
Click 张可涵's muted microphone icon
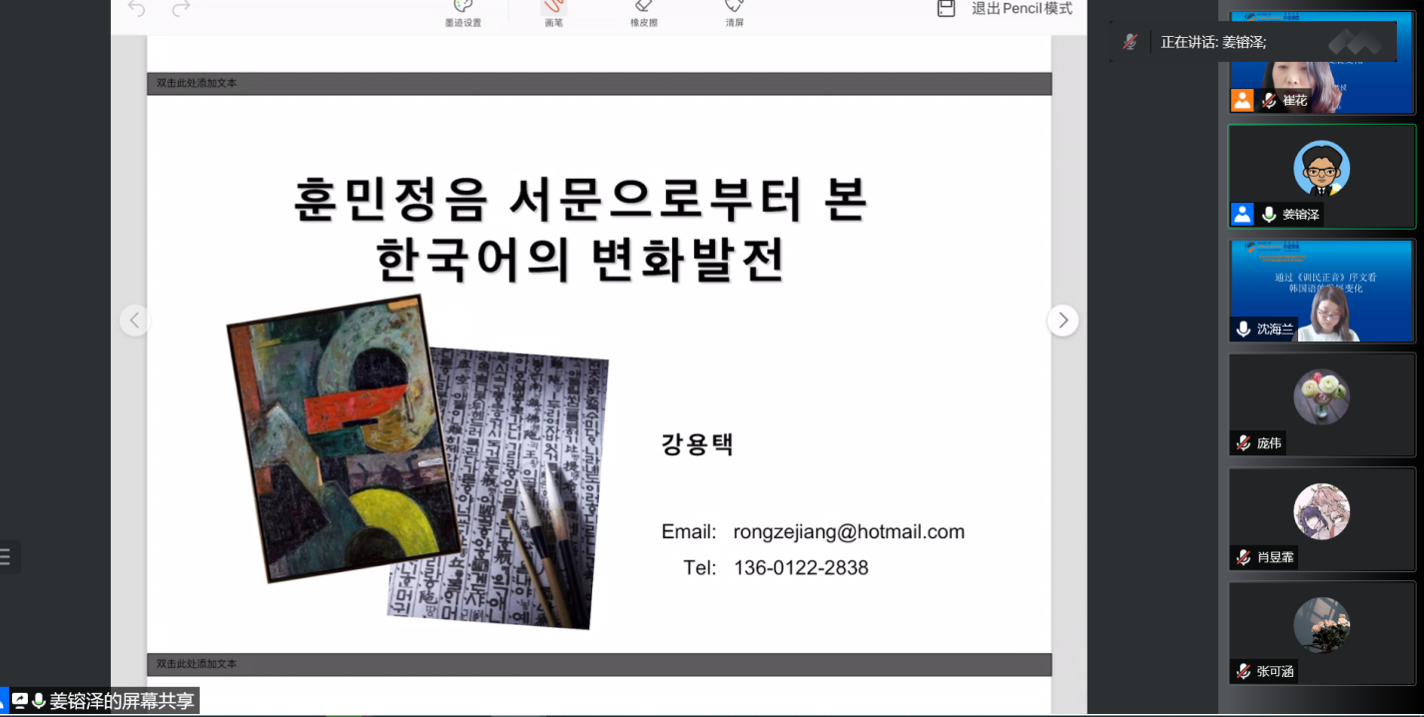coord(1243,671)
